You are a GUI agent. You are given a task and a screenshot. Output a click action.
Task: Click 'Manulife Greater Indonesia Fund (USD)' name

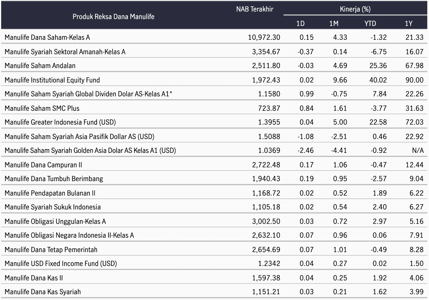pos(60,122)
